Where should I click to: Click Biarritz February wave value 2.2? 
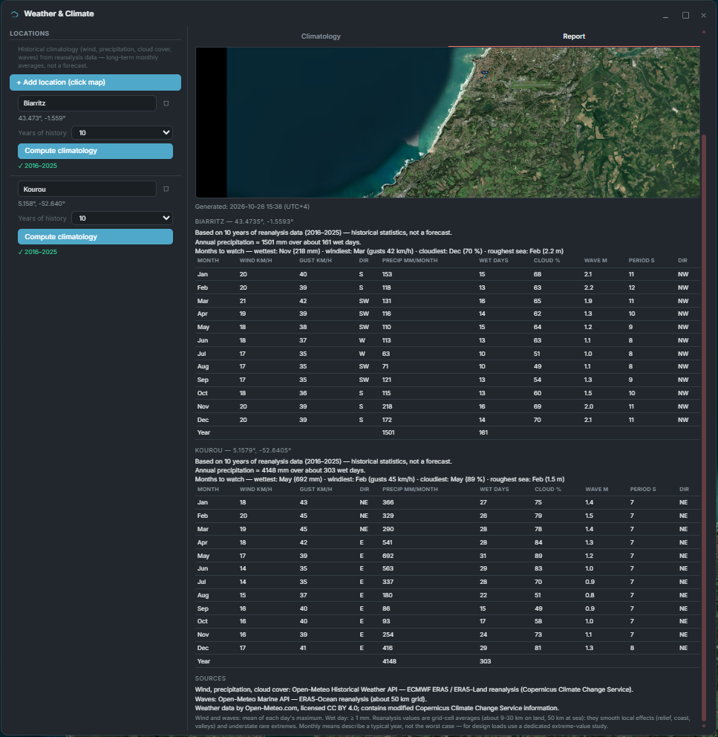pos(589,288)
